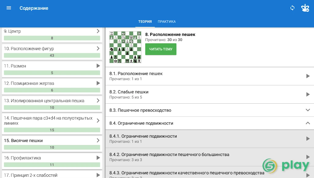Open section 8.2. Слабые пешки

tap(210, 95)
